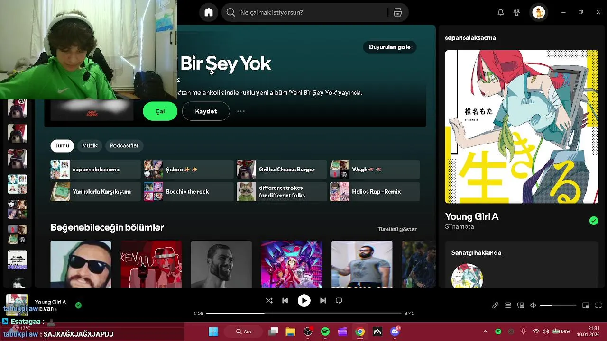607x341 pixels.
Task: Open the Friend Activity icon
Action: [x=516, y=12]
